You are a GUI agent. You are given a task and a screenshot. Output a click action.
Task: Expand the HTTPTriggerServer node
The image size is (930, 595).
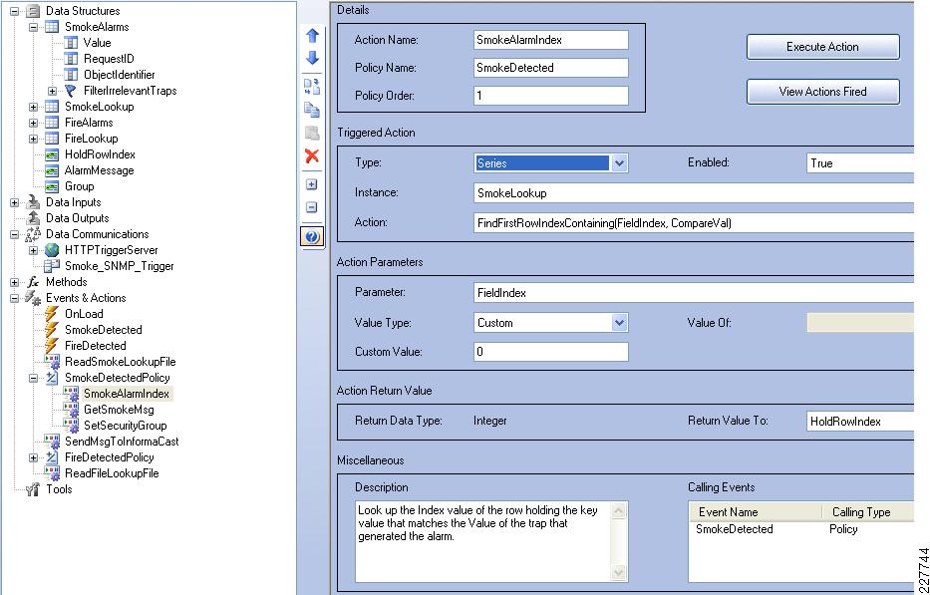pos(33,250)
